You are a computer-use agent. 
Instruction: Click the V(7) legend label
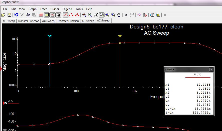[x=10, y=101]
